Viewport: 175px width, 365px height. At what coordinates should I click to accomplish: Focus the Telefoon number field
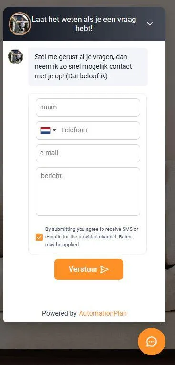[99, 130]
